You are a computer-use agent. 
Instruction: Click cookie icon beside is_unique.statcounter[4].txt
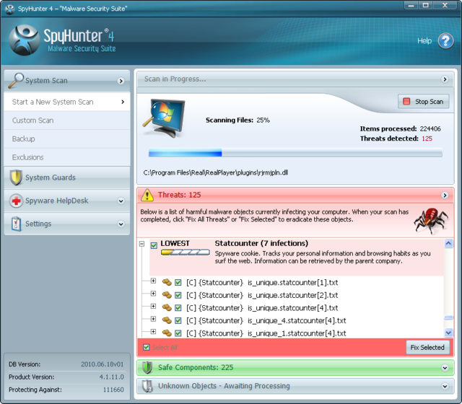click(x=167, y=308)
